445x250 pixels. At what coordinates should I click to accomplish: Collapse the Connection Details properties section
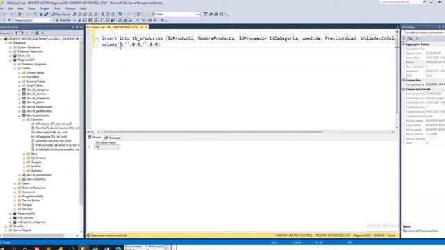coord(403,90)
